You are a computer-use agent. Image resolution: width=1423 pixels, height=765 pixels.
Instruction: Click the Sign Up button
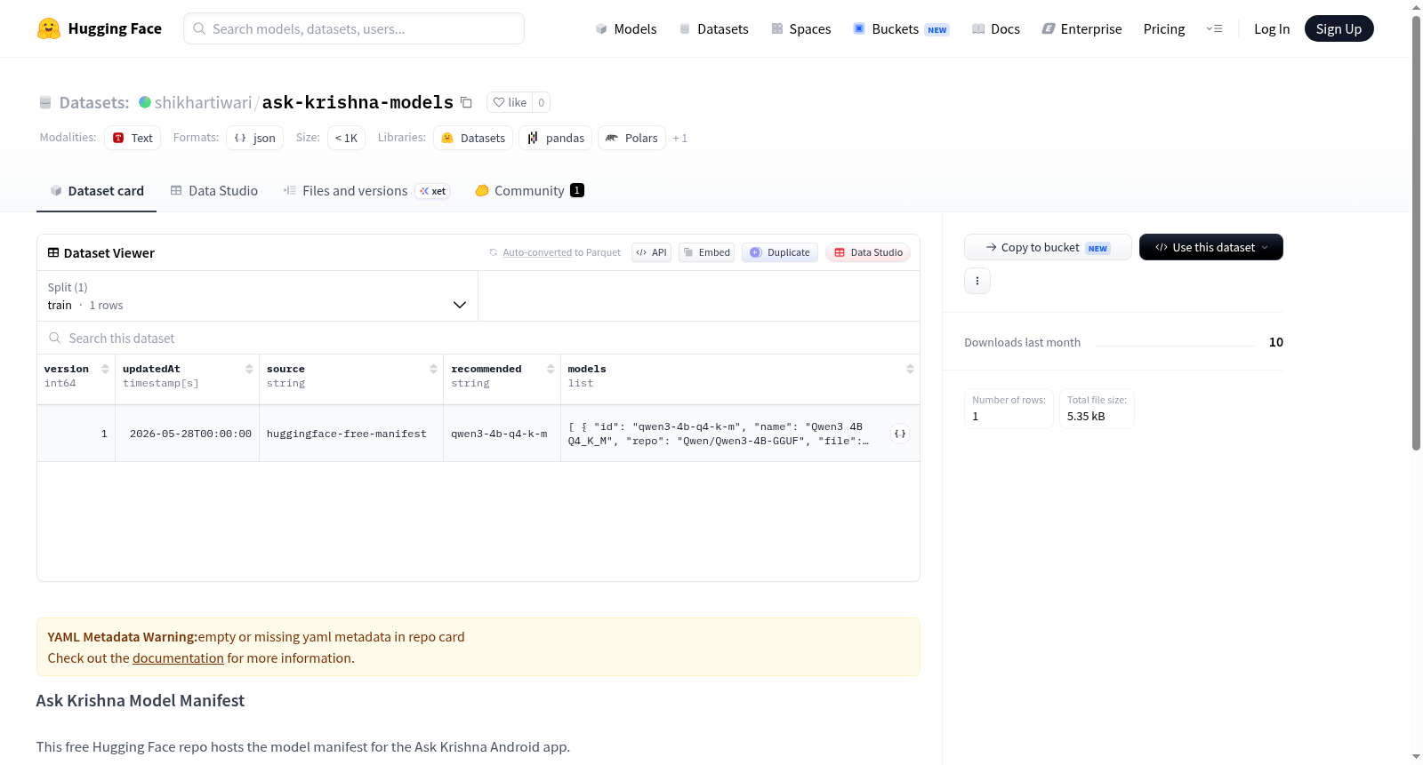[x=1339, y=28]
